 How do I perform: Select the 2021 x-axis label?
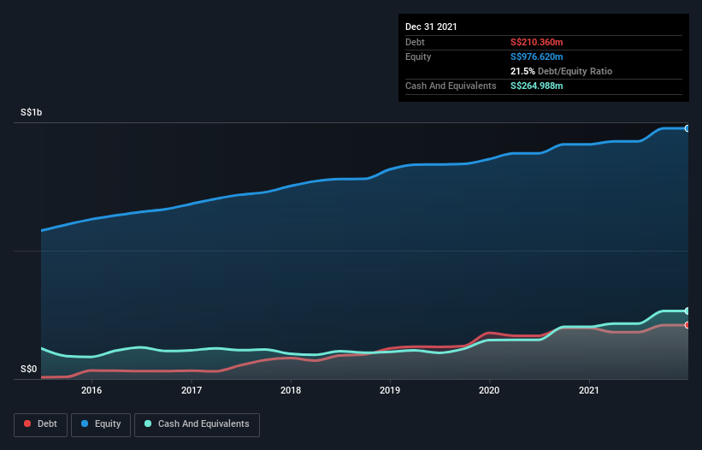pyautogui.click(x=589, y=390)
